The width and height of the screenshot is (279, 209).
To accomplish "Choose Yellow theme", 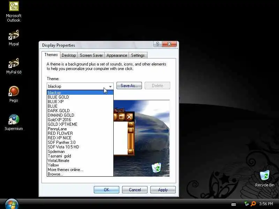I will point(80,165).
